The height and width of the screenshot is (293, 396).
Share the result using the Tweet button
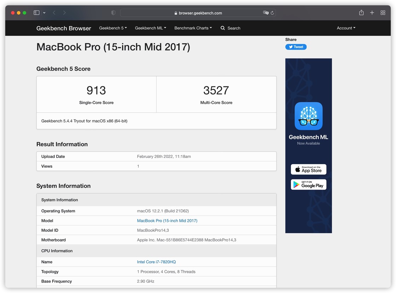[x=296, y=46]
